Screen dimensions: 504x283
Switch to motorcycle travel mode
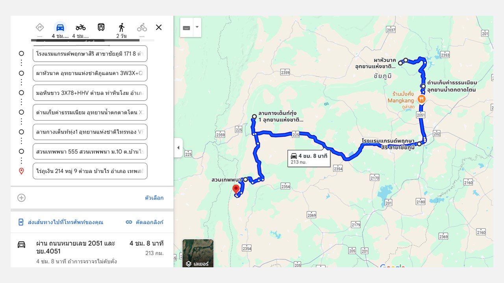point(81,28)
